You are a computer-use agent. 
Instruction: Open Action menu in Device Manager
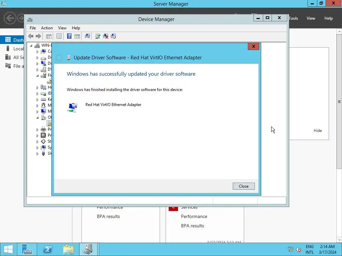click(47, 28)
